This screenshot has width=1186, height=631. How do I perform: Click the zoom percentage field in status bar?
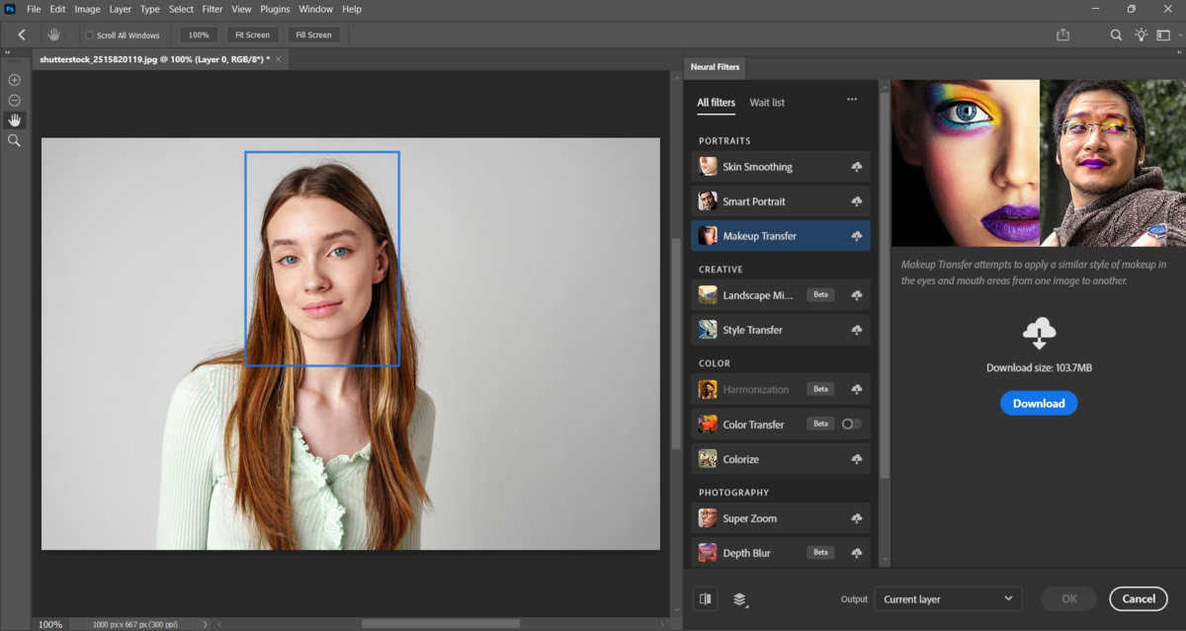(x=50, y=625)
